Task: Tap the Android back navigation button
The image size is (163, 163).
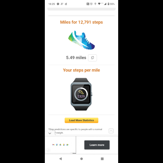Action: [61, 159]
